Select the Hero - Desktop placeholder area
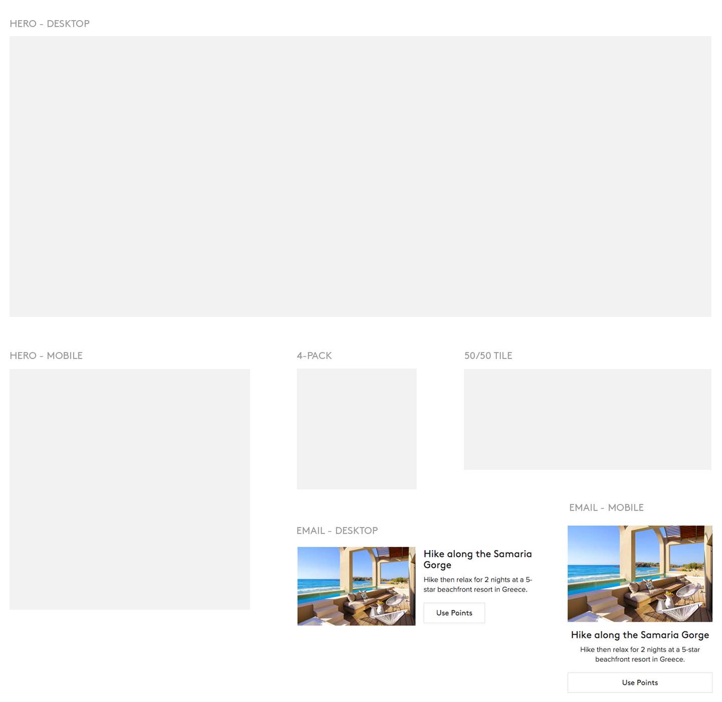722x702 pixels. (360, 176)
